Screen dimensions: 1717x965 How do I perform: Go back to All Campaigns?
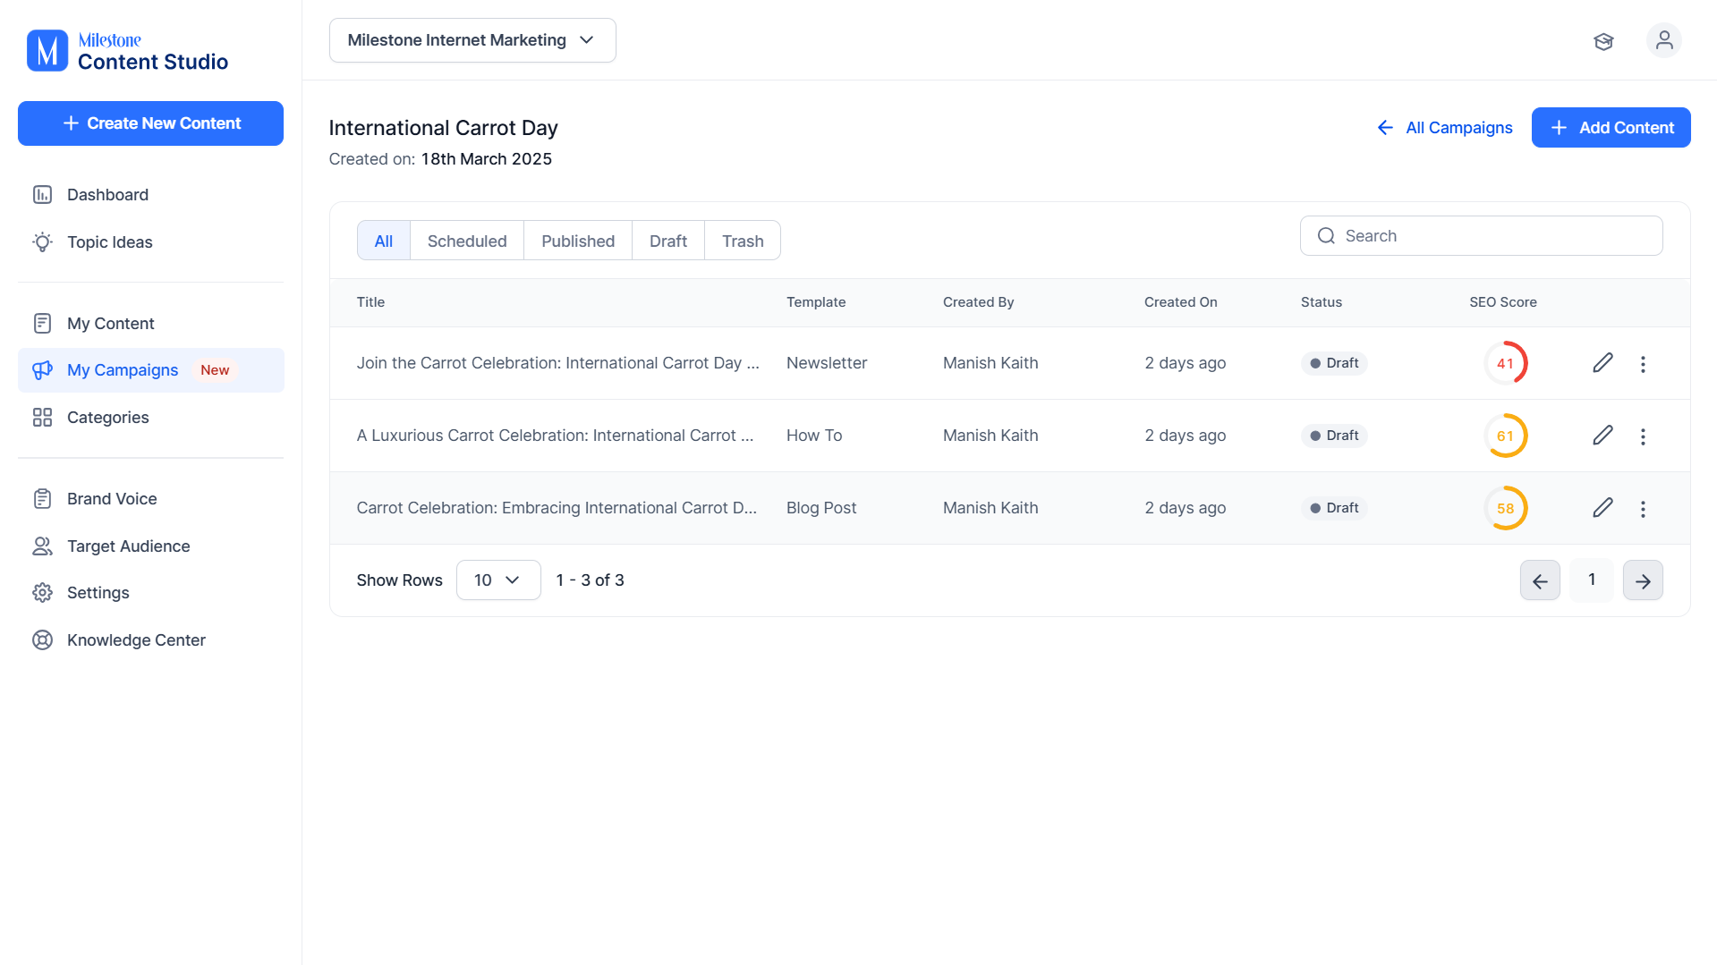1444,128
